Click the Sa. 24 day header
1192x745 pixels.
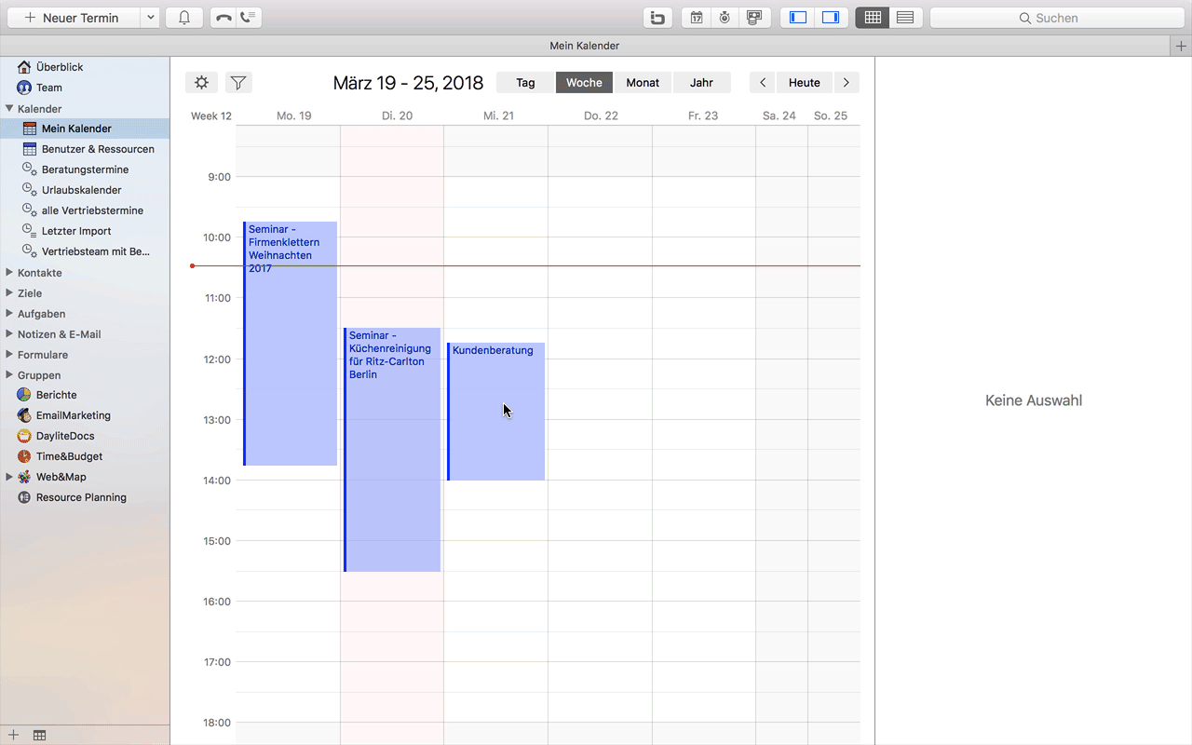click(779, 115)
